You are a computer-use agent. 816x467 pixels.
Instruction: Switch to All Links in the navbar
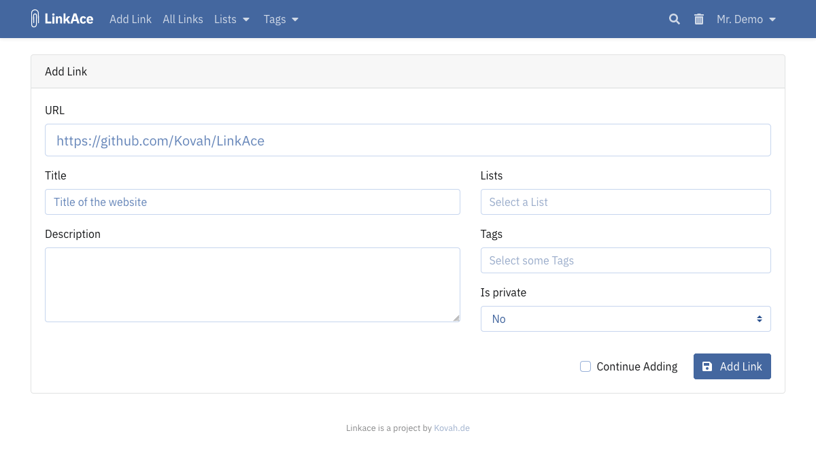coord(182,19)
